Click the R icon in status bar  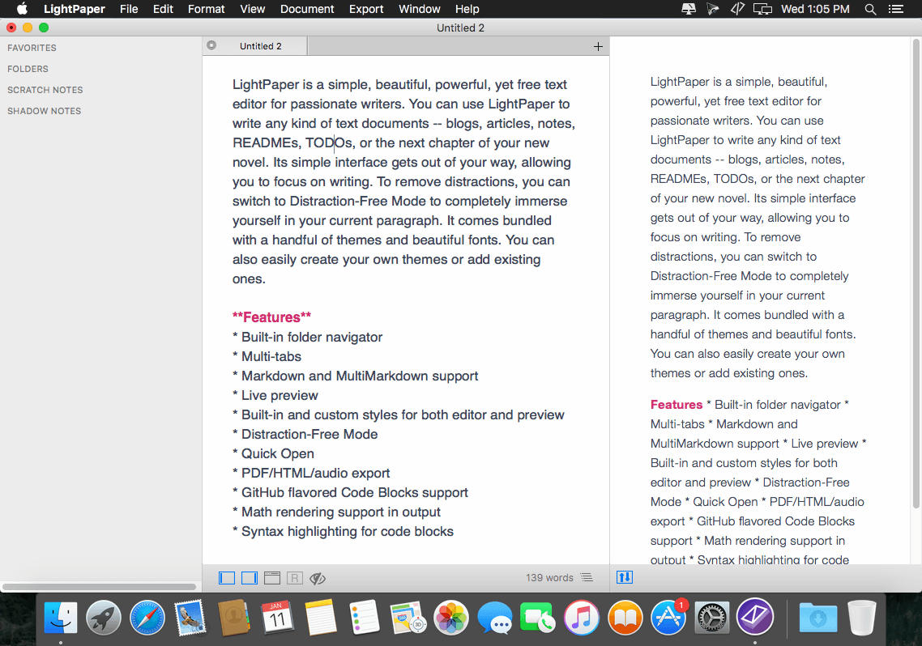tap(295, 578)
